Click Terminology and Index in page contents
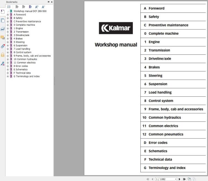The image size is (208, 181). coord(167,168)
